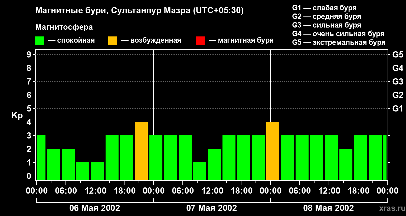Click the orange Kp 4 bar on 06 Мая evening

[141, 151]
